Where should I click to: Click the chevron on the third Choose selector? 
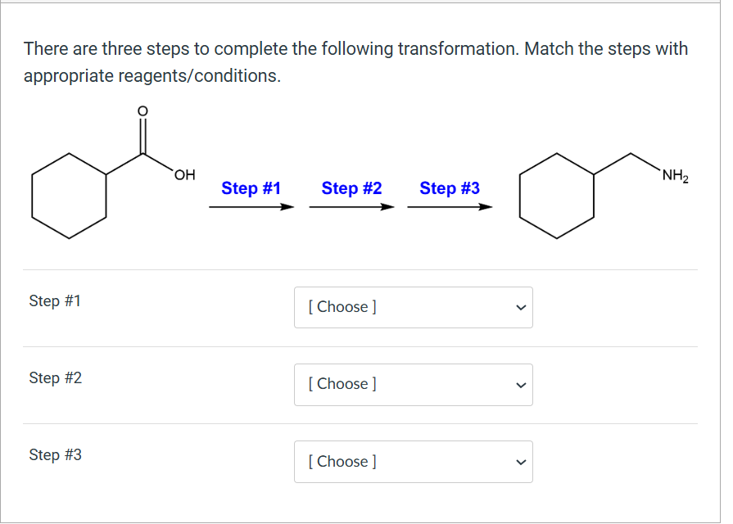[521, 461]
